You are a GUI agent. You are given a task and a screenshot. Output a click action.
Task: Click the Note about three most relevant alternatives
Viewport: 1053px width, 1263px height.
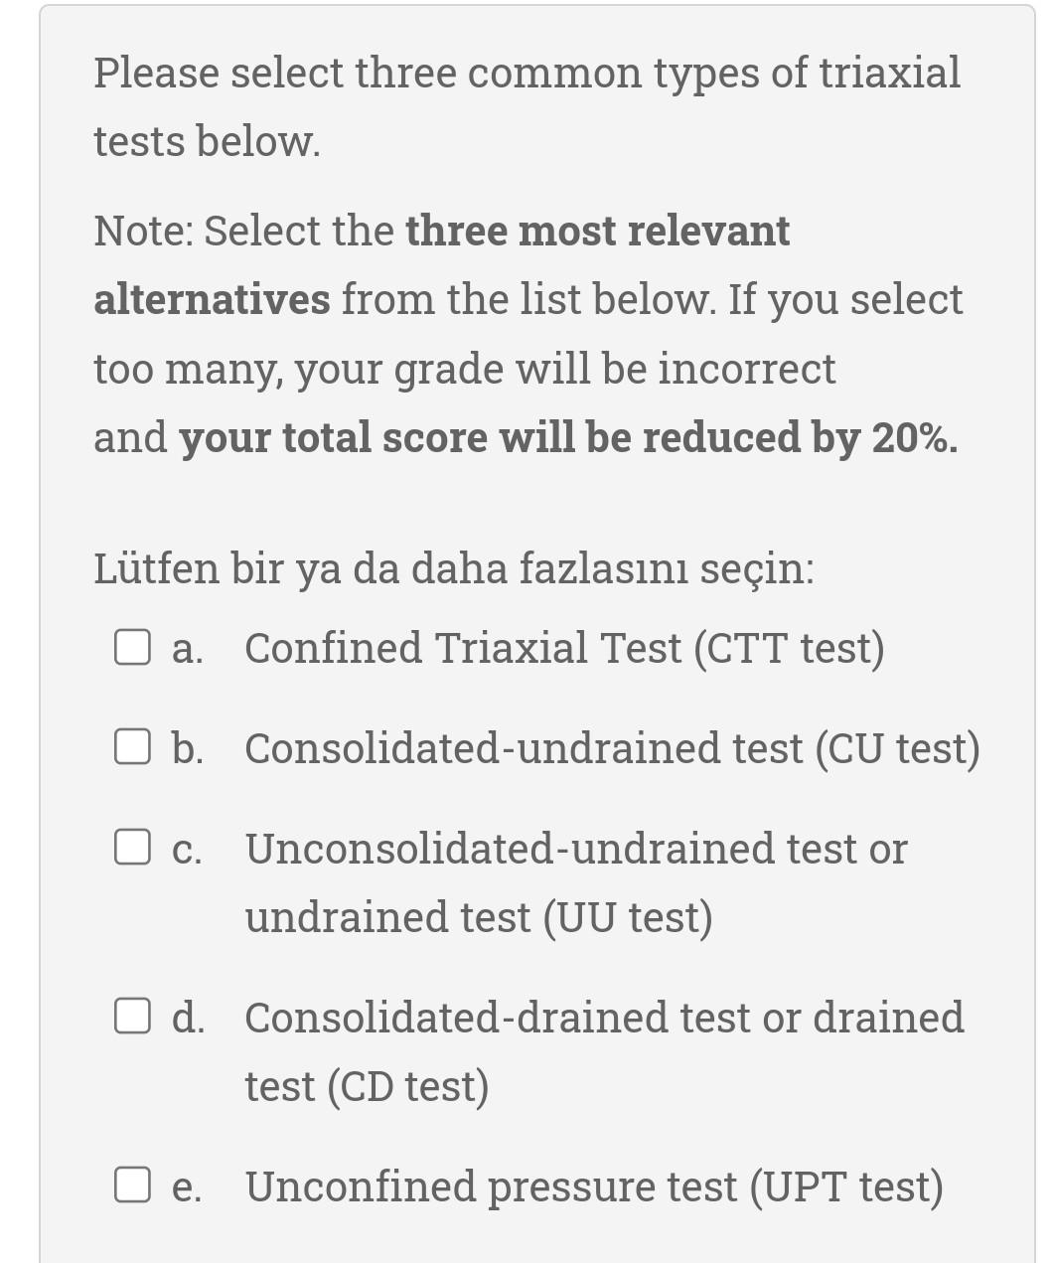[526, 333]
